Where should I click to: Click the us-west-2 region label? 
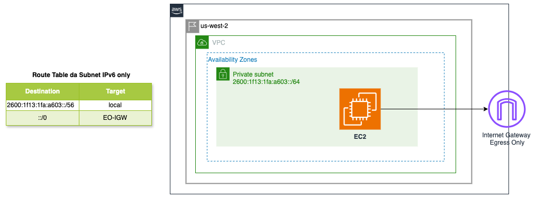point(214,26)
